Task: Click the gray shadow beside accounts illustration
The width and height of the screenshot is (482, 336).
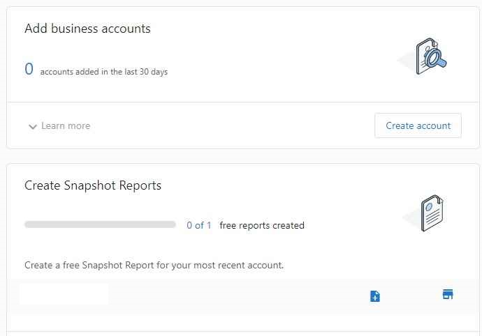Action: coord(407,61)
